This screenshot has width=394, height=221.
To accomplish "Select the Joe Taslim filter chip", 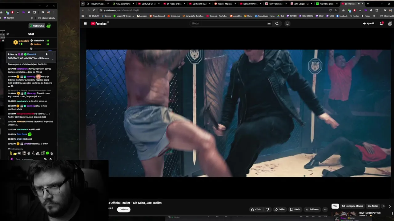I will [373, 206].
